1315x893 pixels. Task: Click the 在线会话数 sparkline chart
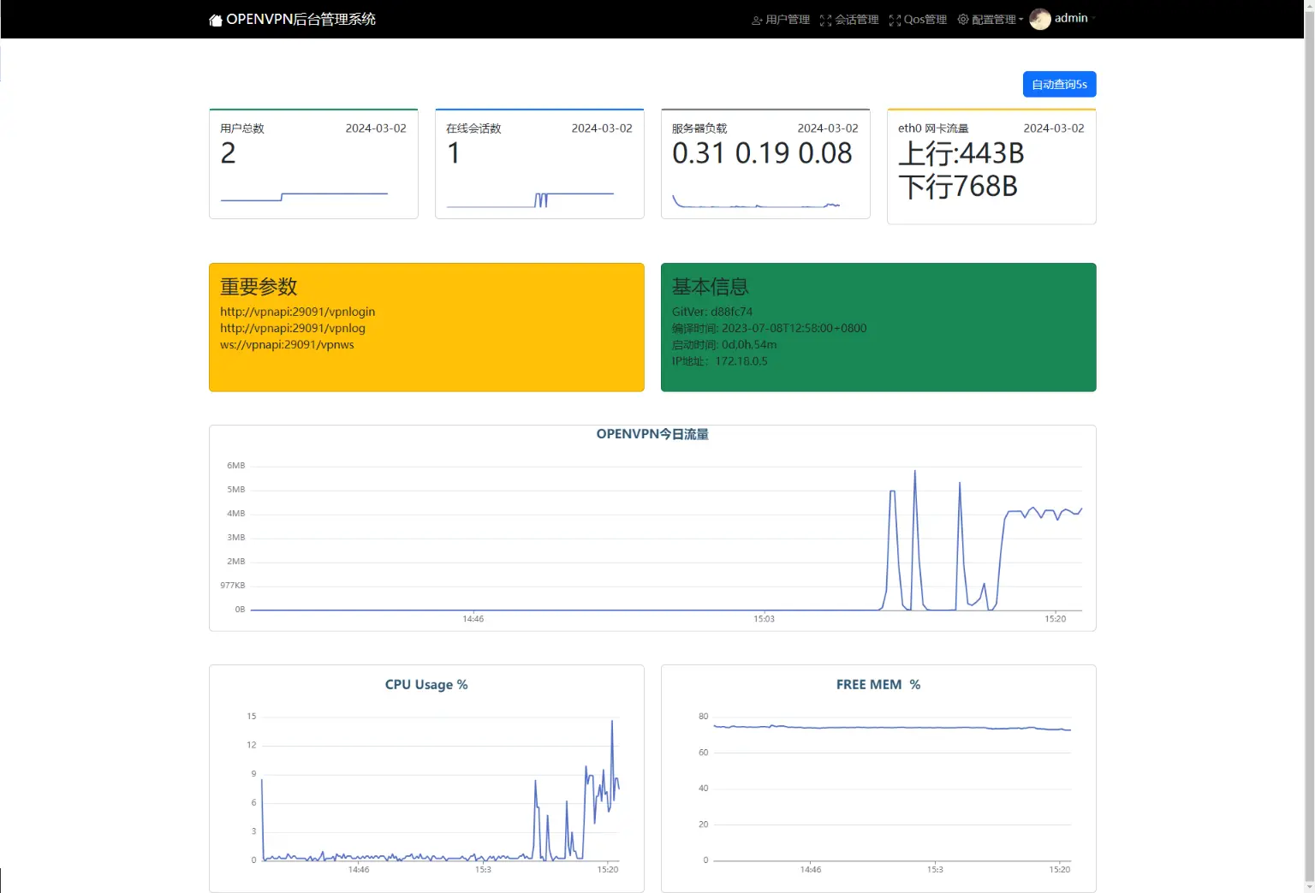[530, 199]
